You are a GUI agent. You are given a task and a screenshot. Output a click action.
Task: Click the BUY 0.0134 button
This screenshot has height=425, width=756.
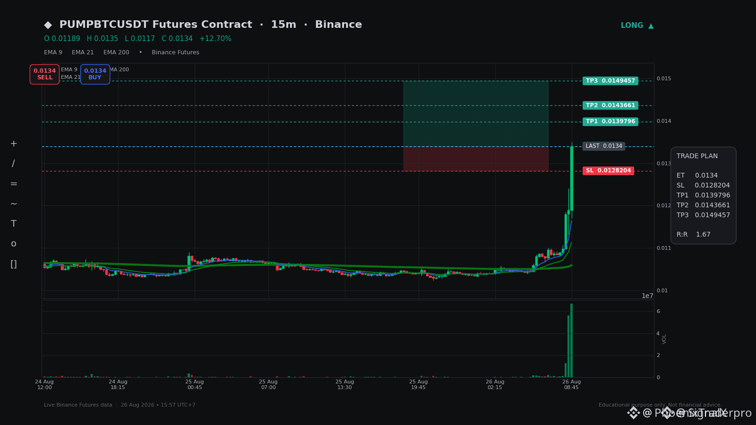(x=95, y=74)
